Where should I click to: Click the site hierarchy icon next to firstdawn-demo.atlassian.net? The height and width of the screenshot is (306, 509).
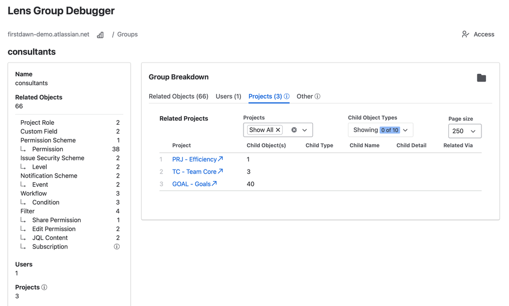[x=100, y=34]
